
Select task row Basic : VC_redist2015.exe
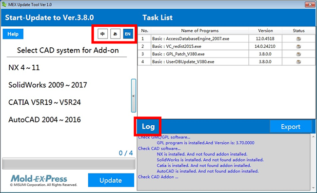click(226, 46)
